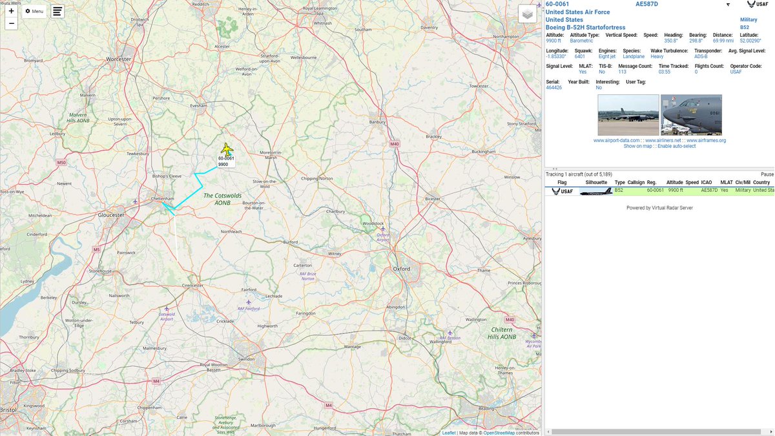The image size is (775, 436).
Task: Sort list by Civ/Mil column
Action: pyautogui.click(x=742, y=183)
